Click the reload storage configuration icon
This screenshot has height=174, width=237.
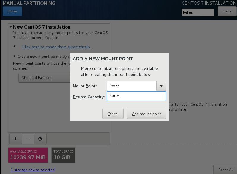(x=40, y=139)
